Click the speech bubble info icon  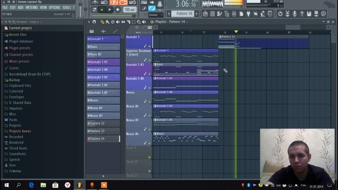(324, 14)
